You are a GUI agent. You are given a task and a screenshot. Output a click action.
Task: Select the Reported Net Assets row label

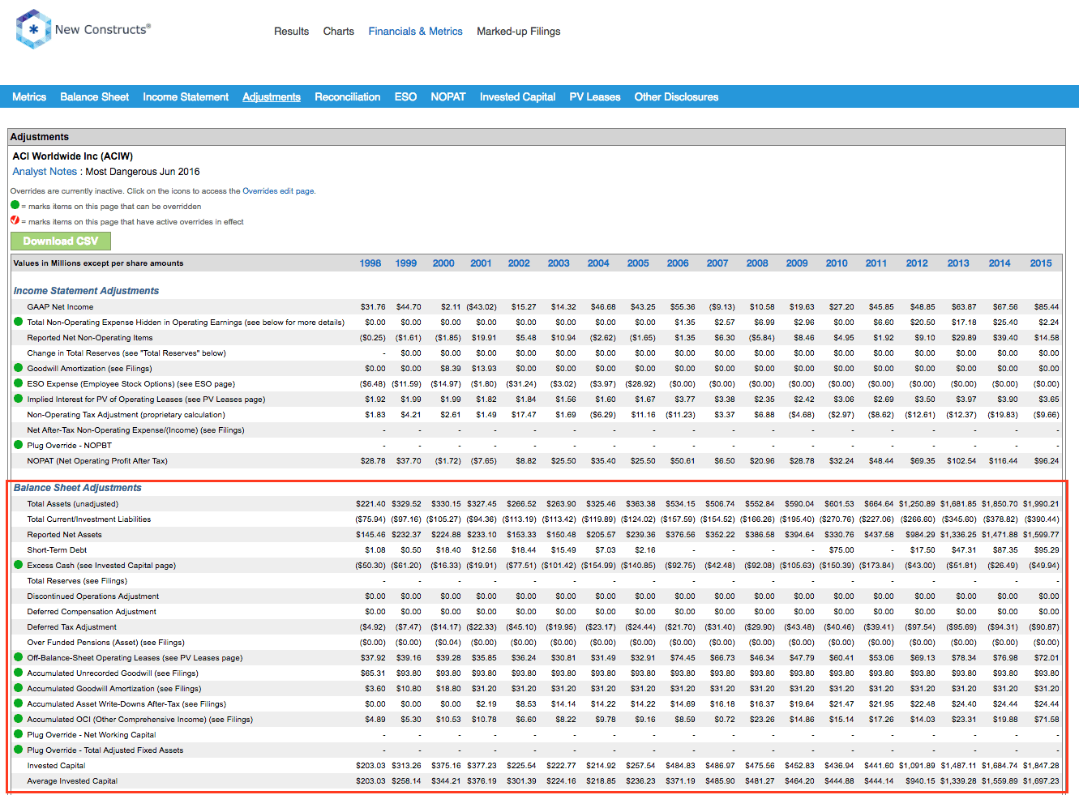[x=64, y=535]
